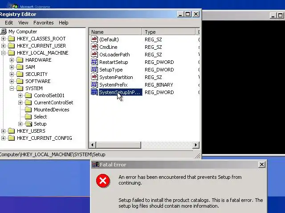The width and height of the screenshot is (285, 213).
Task: Open the Help menu
Action: coord(63,23)
